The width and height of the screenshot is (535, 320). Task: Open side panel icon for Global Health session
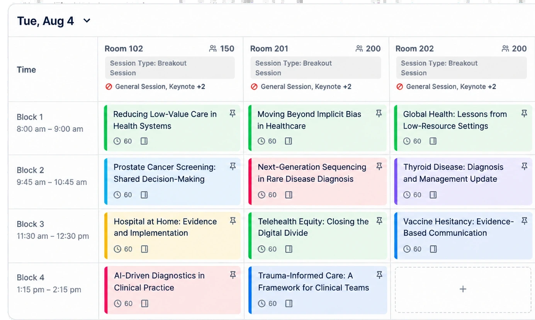[x=433, y=141]
